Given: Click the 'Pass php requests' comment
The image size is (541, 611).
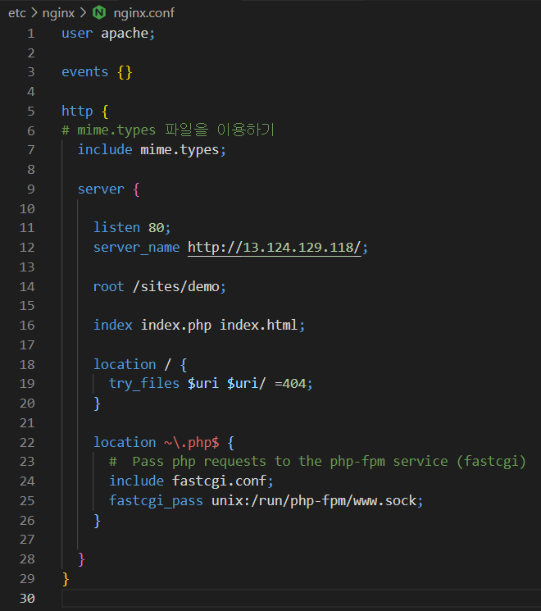Looking at the screenshot, I should tap(317, 462).
